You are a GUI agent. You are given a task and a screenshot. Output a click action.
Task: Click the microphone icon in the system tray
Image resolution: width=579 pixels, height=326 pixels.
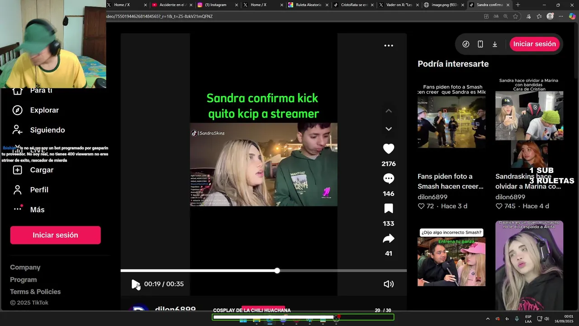click(x=517, y=319)
